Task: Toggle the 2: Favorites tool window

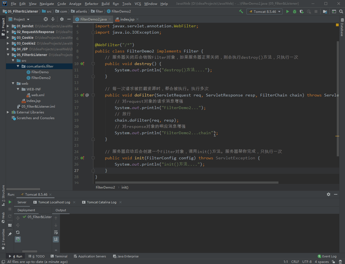Action: pos(3,239)
